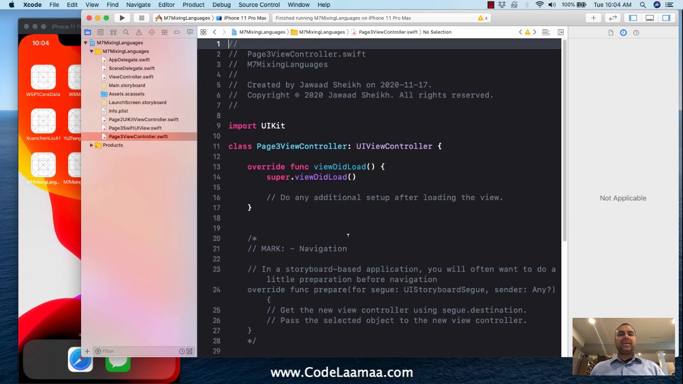The image size is (683, 384).
Task: Click line 13 viewDidLoad function name
Action: click(340, 167)
